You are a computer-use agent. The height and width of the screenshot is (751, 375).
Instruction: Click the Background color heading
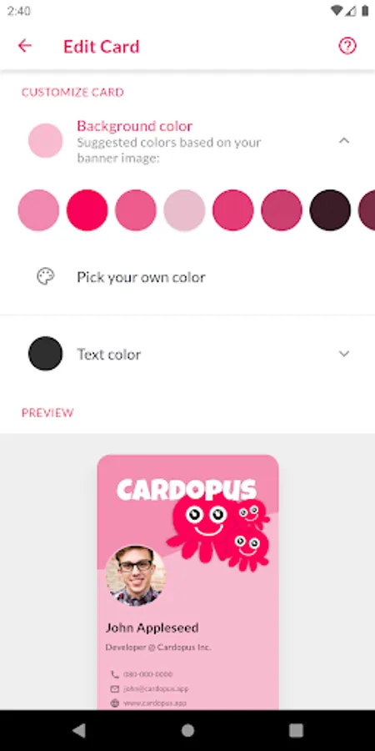[x=134, y=126]
